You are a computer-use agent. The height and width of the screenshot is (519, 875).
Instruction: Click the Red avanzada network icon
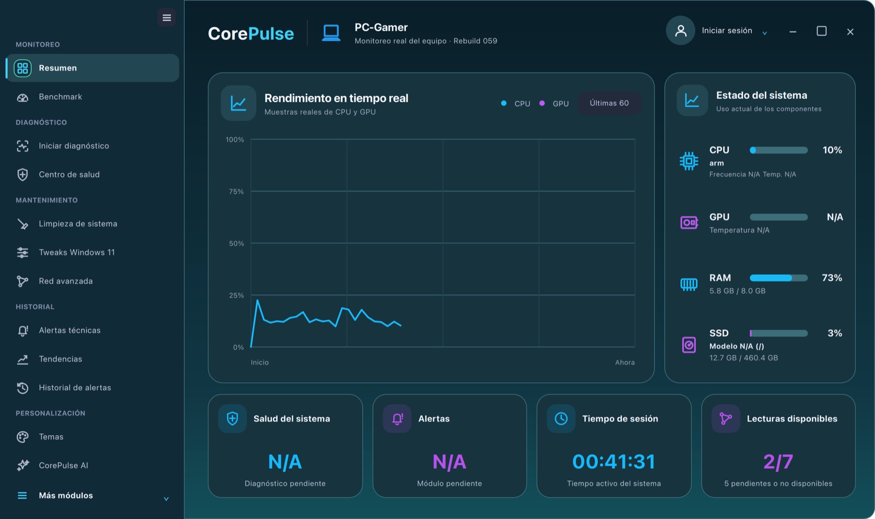pyautogui.click(x=23, y=281)
